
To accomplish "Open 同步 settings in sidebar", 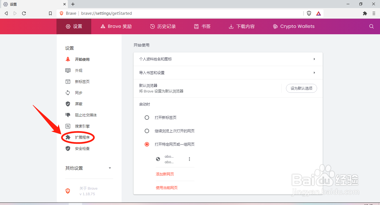I will click(x=79, y=93).
